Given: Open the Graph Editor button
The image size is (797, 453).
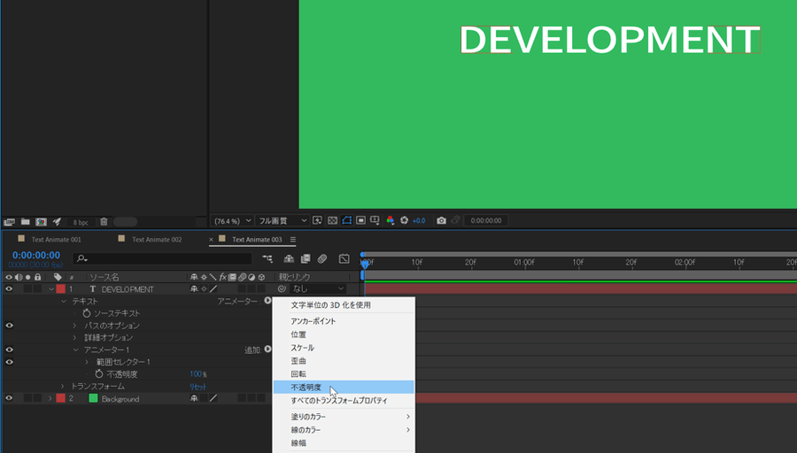Looking at the screenshot, I should [x=344, y=259].
